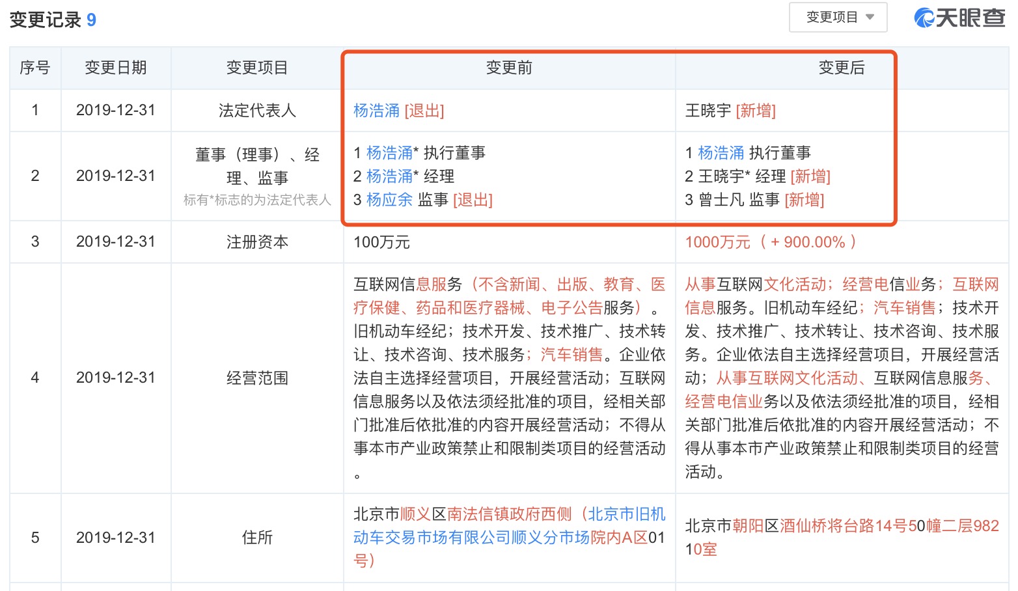Viewport: 1018px width, 591px height.
Task: Select the 注册资本 change item cell
Action: point(257,242)
